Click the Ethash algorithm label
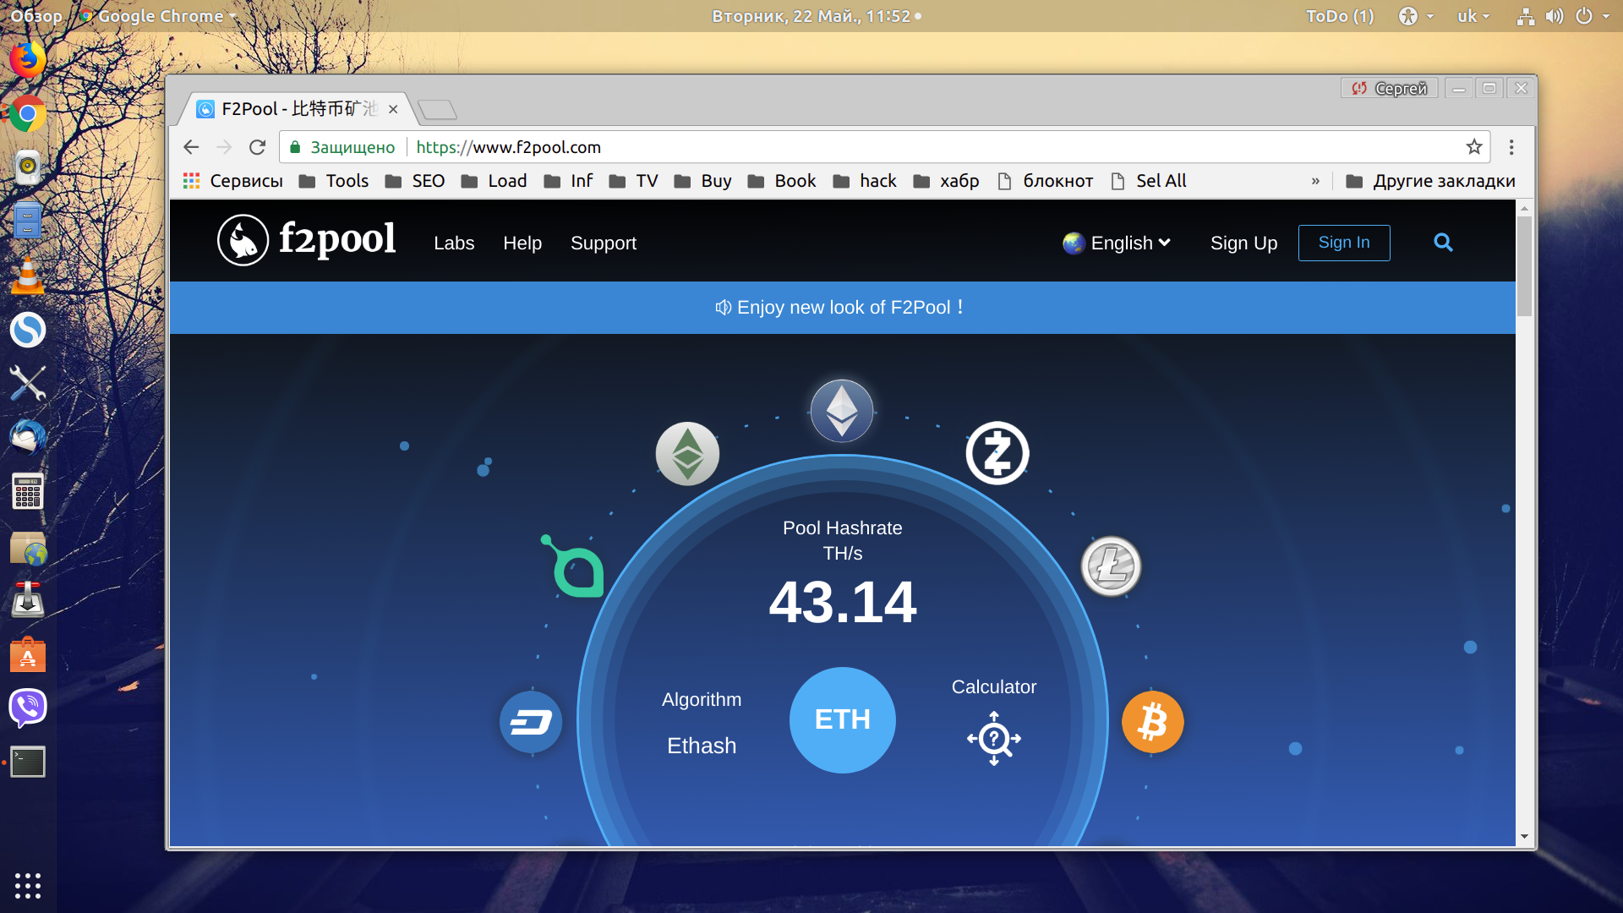The height and width of the screenshot is (913, 1623). (x=702, y=746)
